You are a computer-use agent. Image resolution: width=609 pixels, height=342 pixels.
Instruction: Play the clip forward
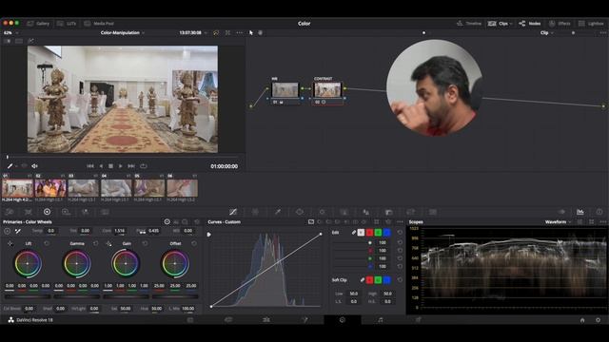click(121, 166)
